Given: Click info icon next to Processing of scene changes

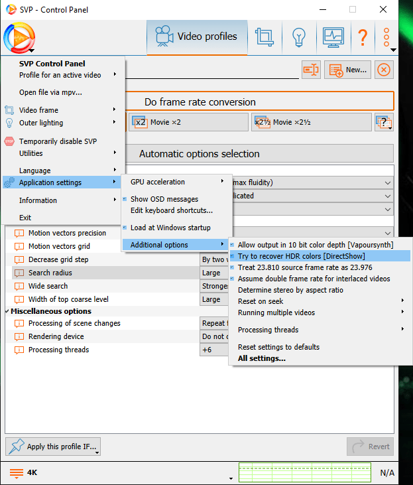Looking at the screenshot, I should coord(19,324).
